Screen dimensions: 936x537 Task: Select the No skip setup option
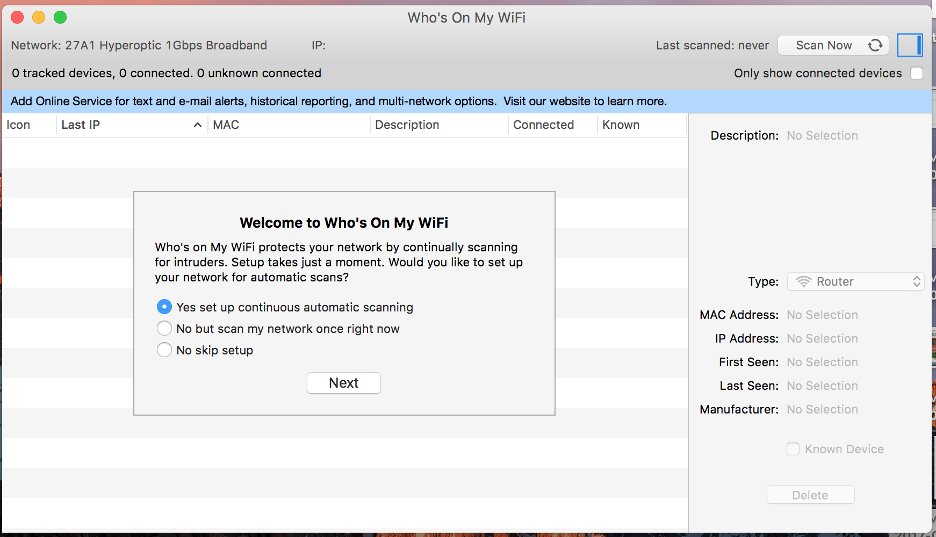coord(164,350)
